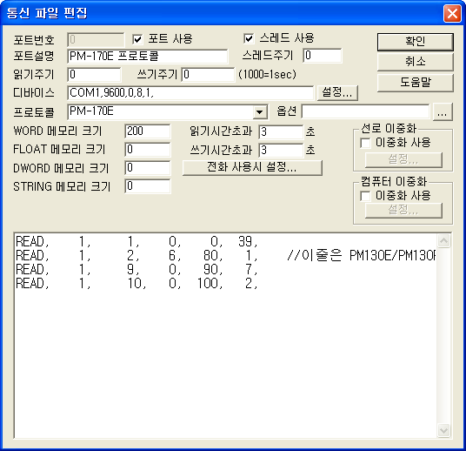Click the 스레드주기 input field
The height and width of the screenshot is (451, 466).
[x=323, y=56]
